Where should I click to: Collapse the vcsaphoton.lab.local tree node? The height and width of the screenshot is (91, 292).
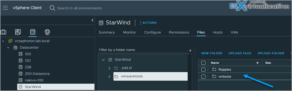[x=3, y=41]
